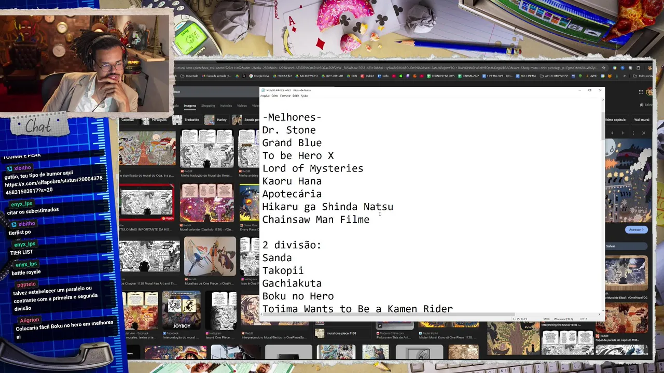Click the 'Grand Blue' line in Notepad
This screenshot has width=664, height=373.
[292, 143]
